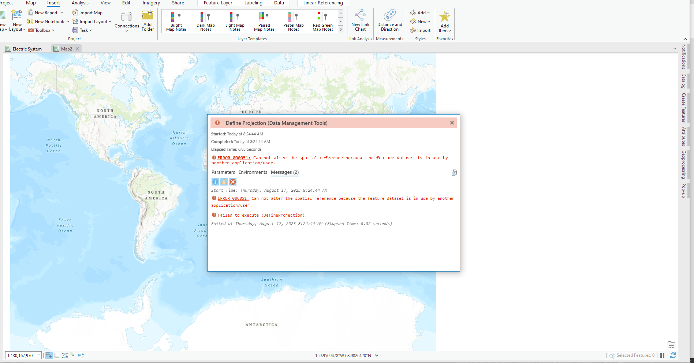Screen dimensions: 694x363
Task: Choose the Red Green Map Notes template
Action: coord(322,20)
